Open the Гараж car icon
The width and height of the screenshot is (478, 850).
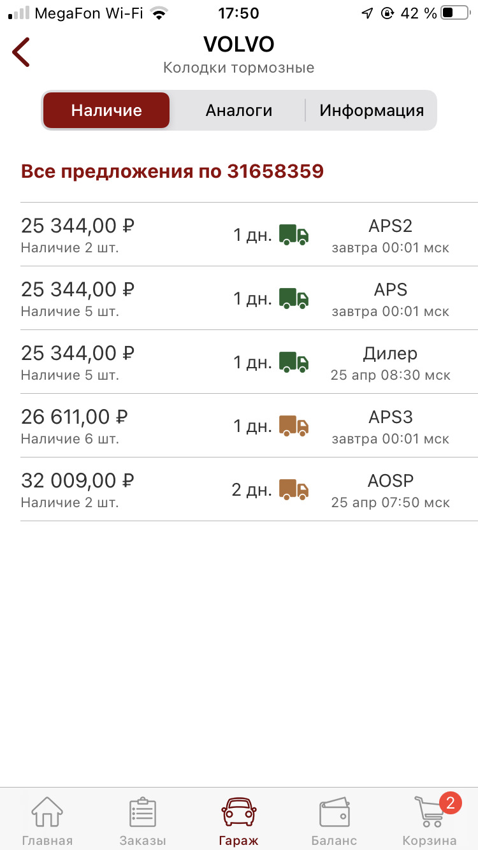(239, 812)
